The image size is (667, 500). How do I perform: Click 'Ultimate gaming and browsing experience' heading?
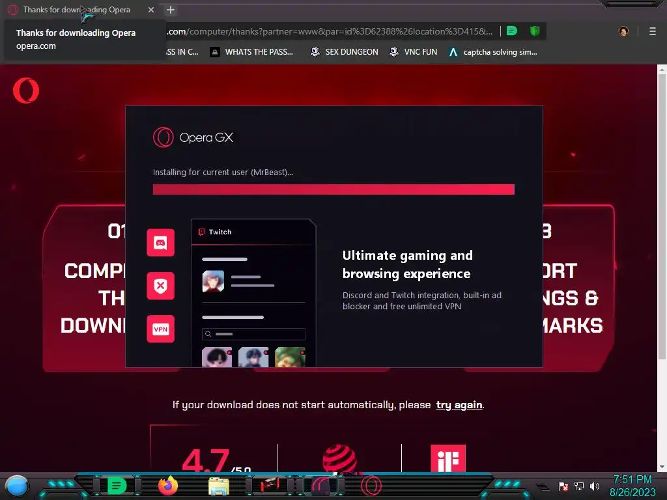click(x=408, y=264)
